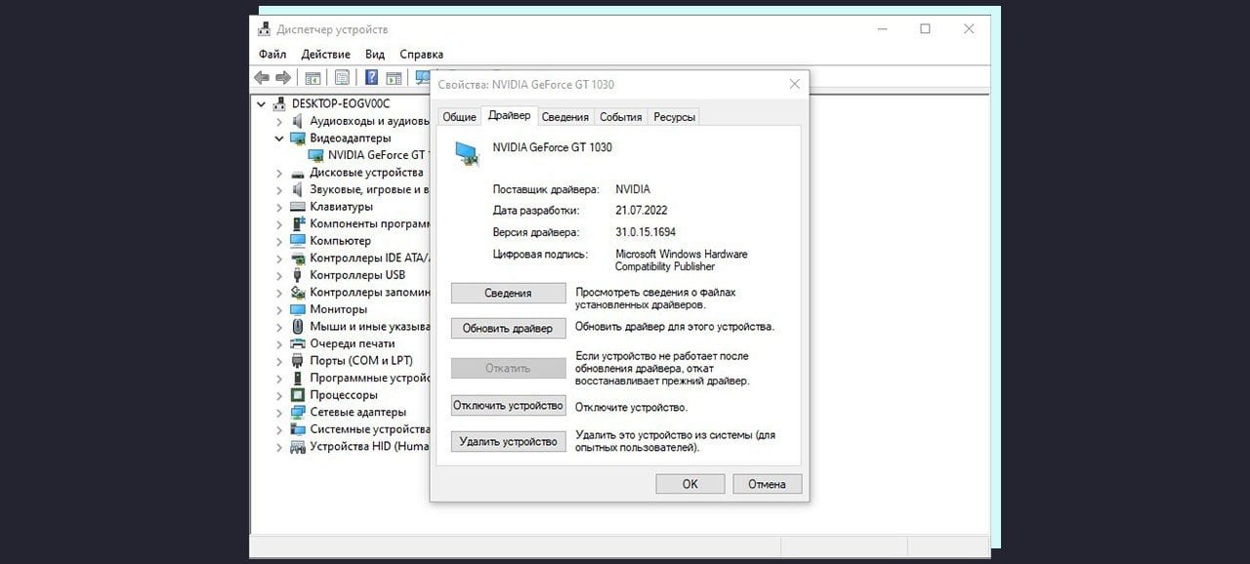The width and height of the screenshot is (1250, 564).
Task: Select the Мониторы label
Action: coord(338,309)
